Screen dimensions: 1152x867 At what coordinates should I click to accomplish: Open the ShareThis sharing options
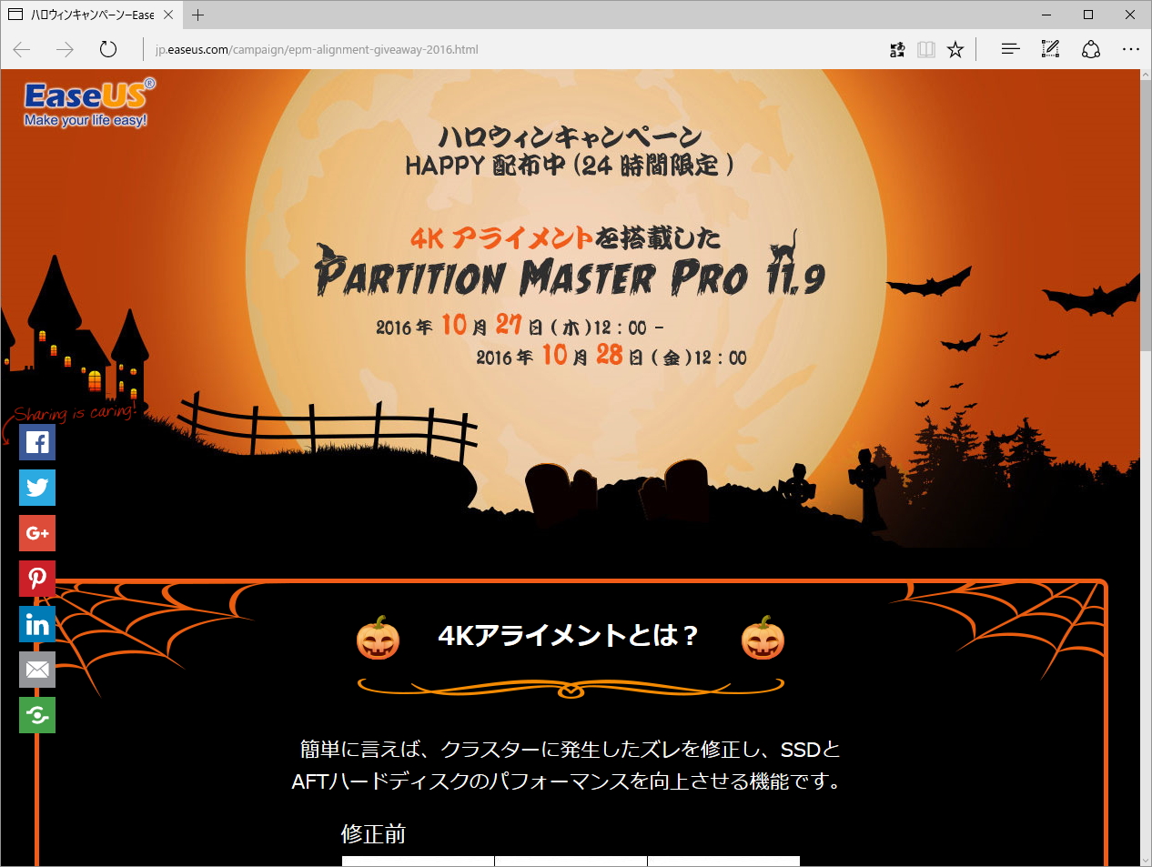point(37,715)
